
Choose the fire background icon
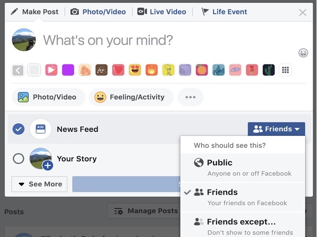(152, 70)
